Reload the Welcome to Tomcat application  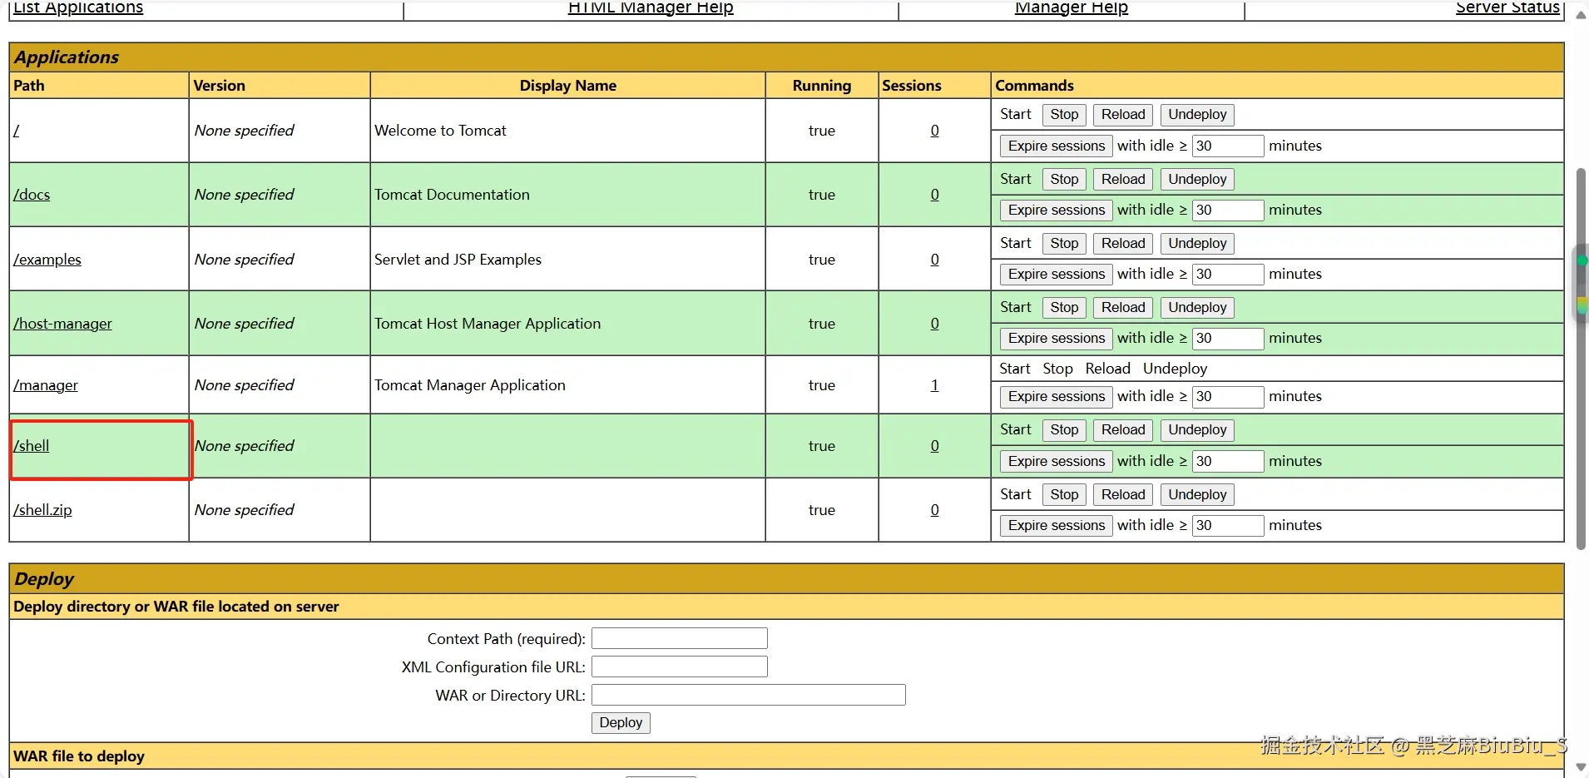point(1123,115)
